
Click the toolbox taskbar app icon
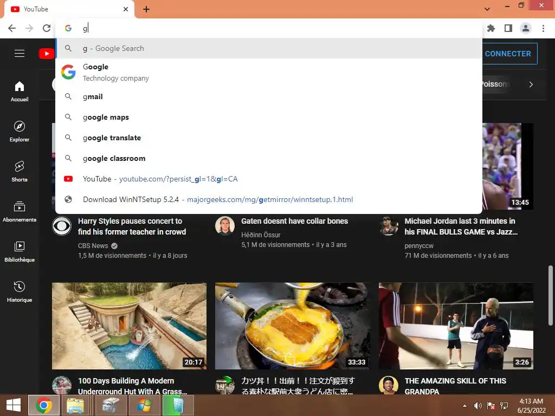(111, 405)
